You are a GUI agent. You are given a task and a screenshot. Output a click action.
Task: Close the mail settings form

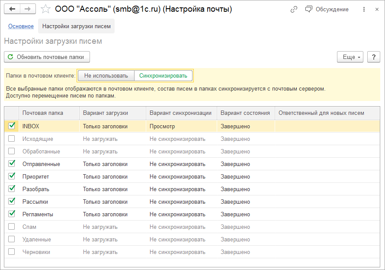pyautogui.click(x=377, y=9)
